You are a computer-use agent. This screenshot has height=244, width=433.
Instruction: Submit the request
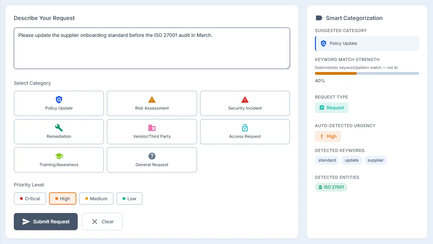point(46,222)
